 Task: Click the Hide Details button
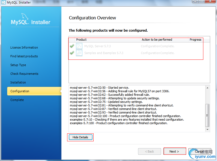pos(81,137)
